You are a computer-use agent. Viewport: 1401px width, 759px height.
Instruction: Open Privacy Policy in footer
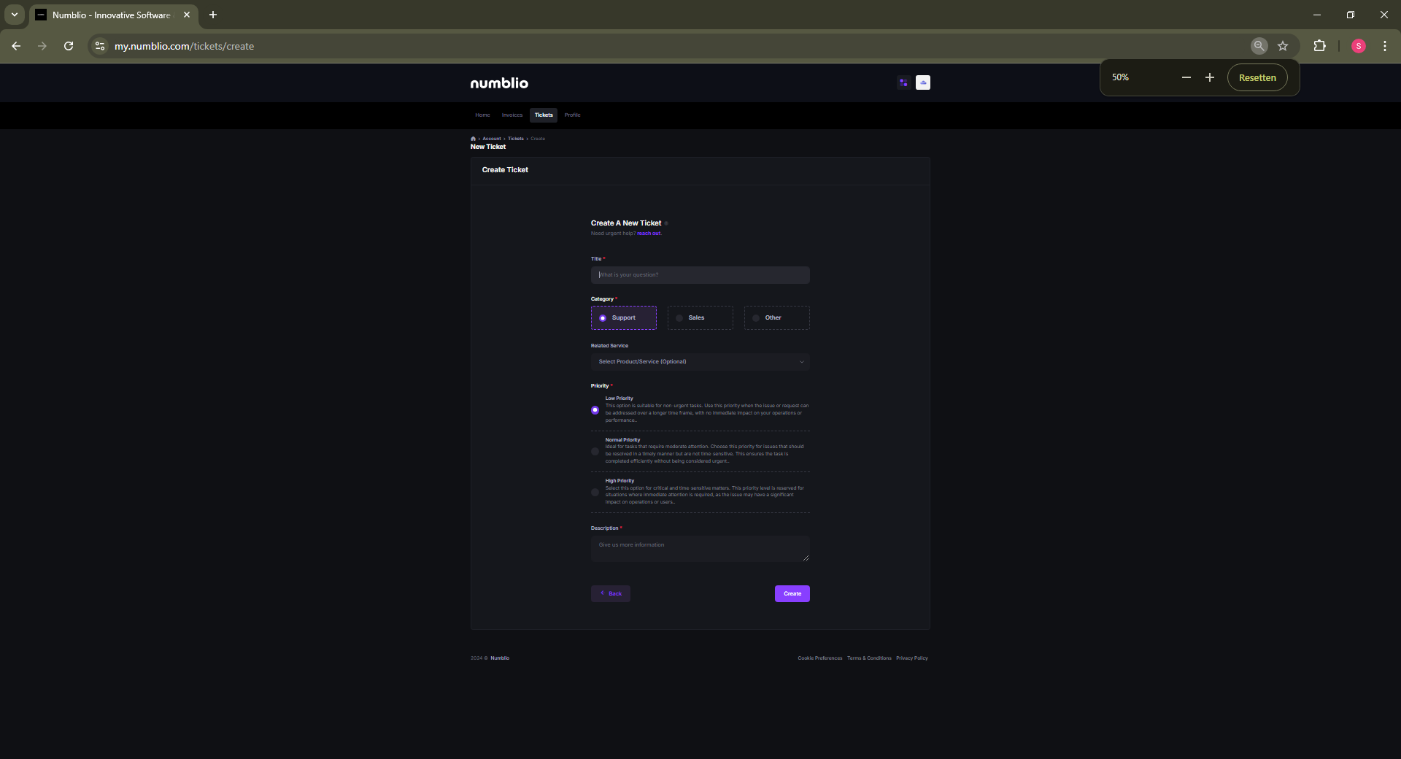pos(912,658)
